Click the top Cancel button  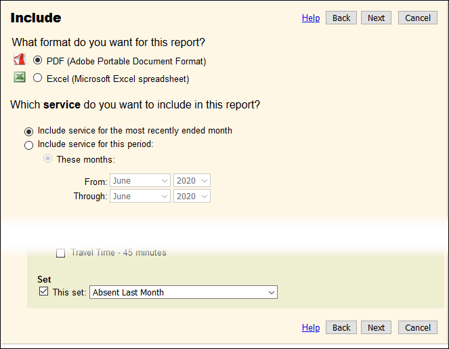pyautogui.click(x=417, y=18)
